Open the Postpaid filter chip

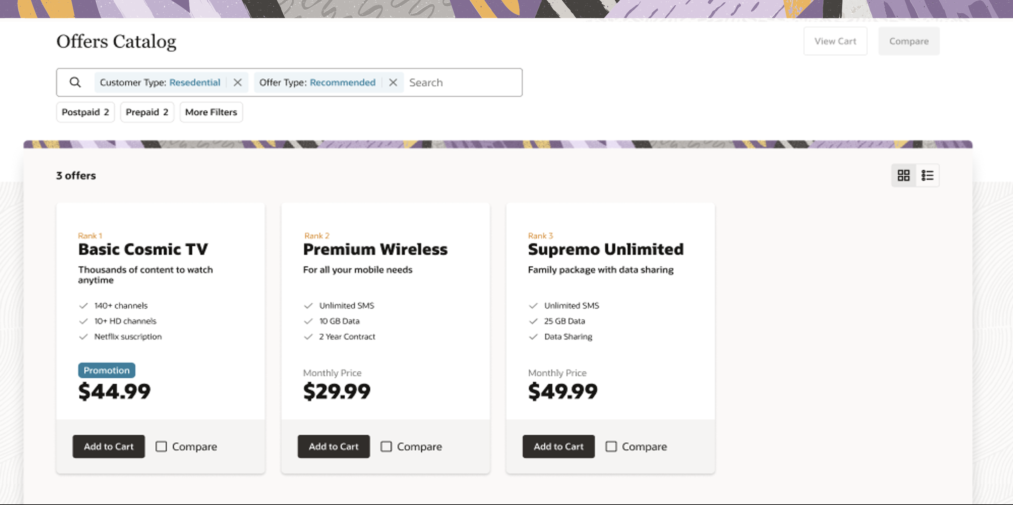coord(85,112)
